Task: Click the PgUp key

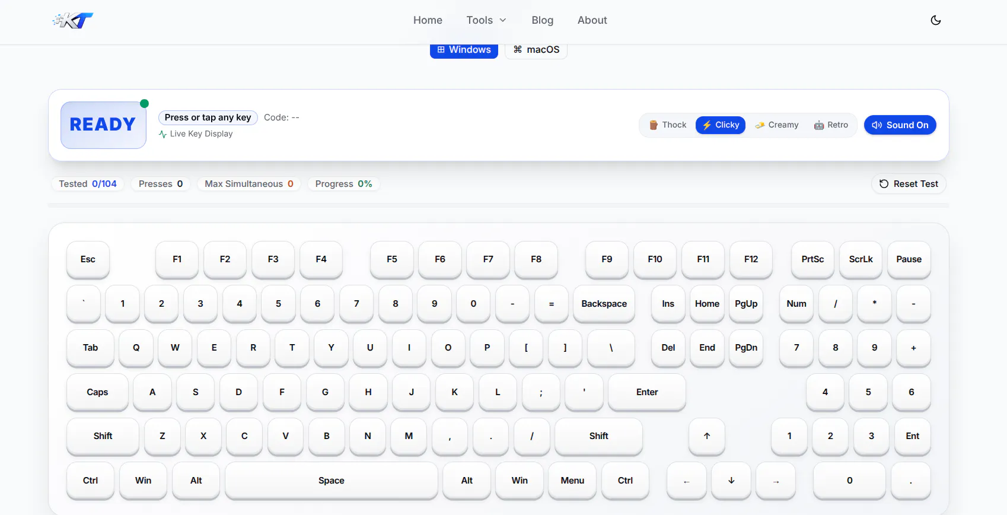Action: click(746, 304)
